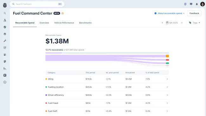Open the documents icon in sidebar
The image size is (206, 116).
coord(5,61)
